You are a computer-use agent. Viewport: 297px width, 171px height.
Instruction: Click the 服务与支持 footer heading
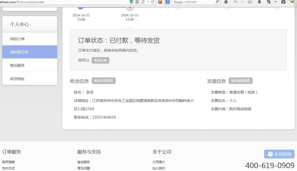click(x=89, y=152)
